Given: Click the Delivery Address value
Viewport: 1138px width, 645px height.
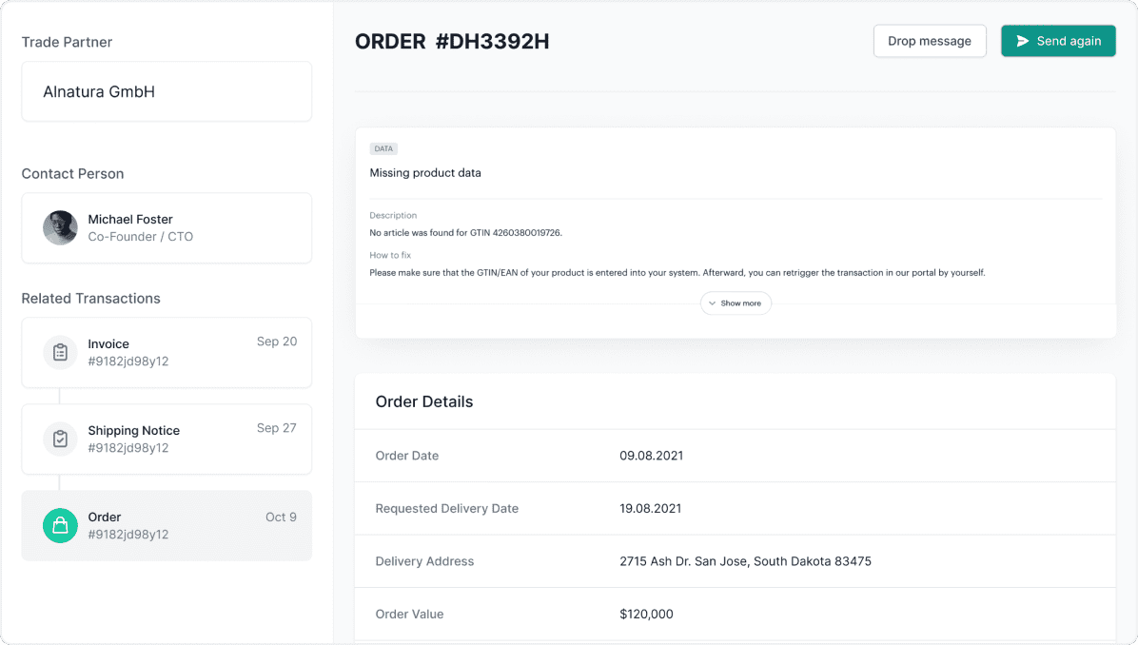Looking at the screenshot, I should [x=745, y=561].
